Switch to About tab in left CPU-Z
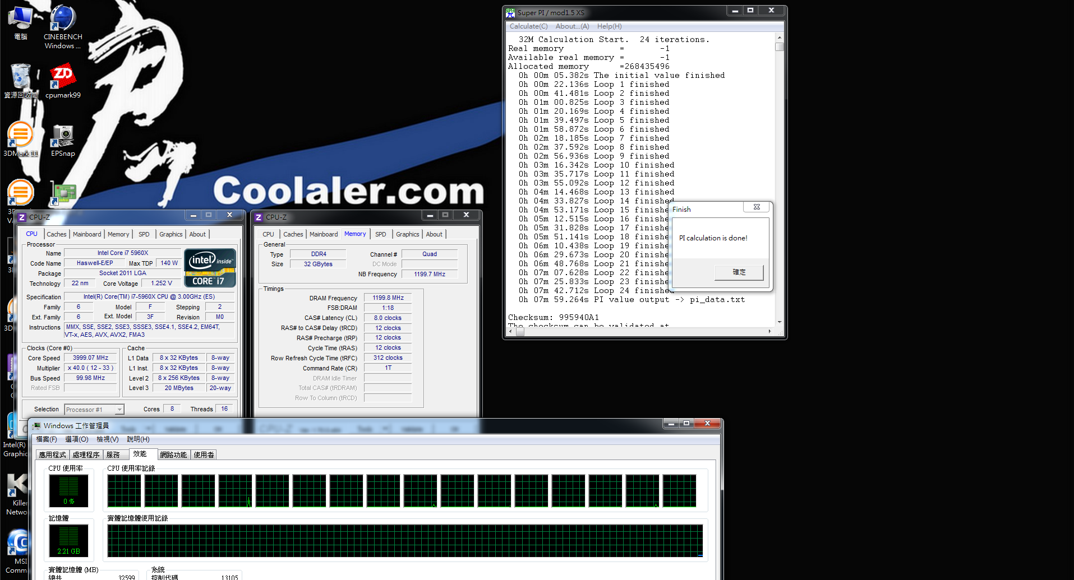This screenshot has width=1074, height=580. [197, 234]
